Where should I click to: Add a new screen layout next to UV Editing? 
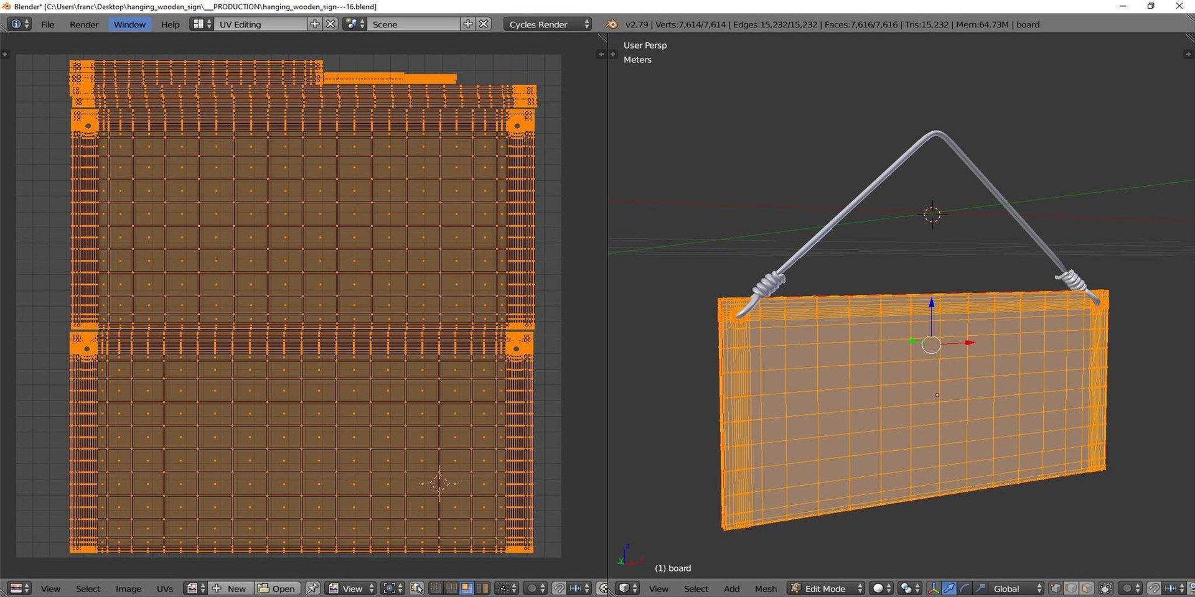[x=315, y=24]
